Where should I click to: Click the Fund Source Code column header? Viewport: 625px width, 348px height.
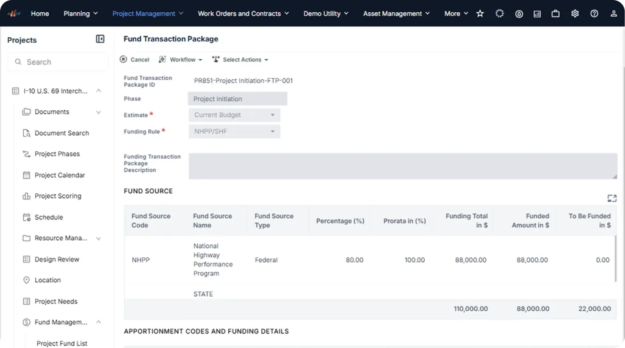151,221
